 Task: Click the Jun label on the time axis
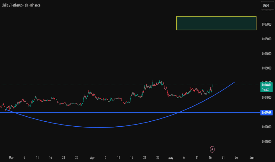click(x=252, y=158)
